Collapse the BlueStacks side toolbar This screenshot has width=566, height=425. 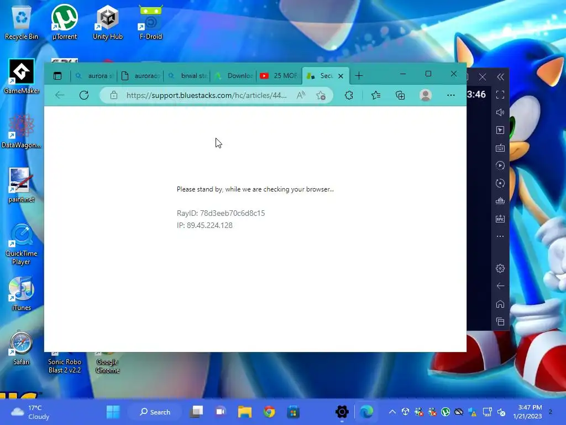click(500, 77)
